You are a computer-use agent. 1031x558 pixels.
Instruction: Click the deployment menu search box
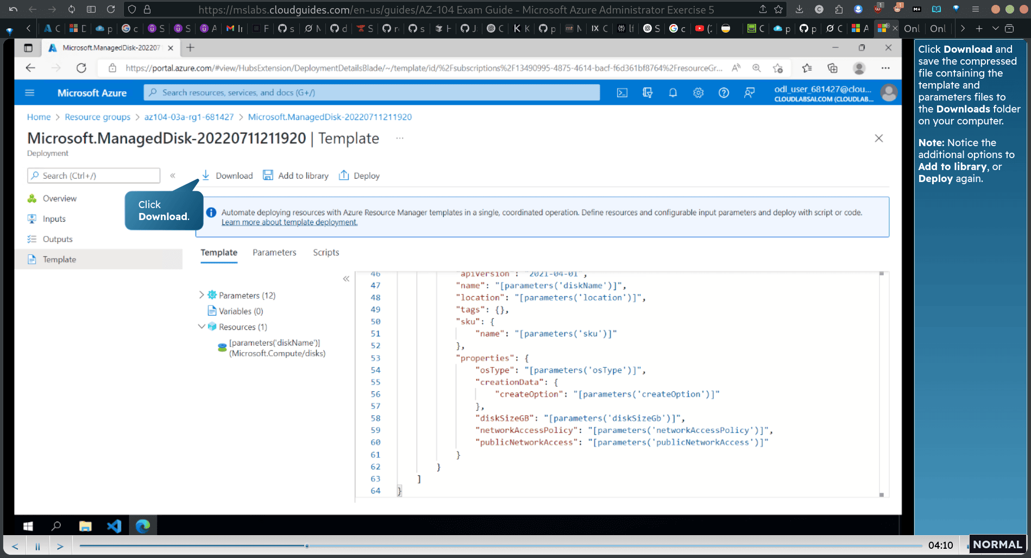coord(94,175)
